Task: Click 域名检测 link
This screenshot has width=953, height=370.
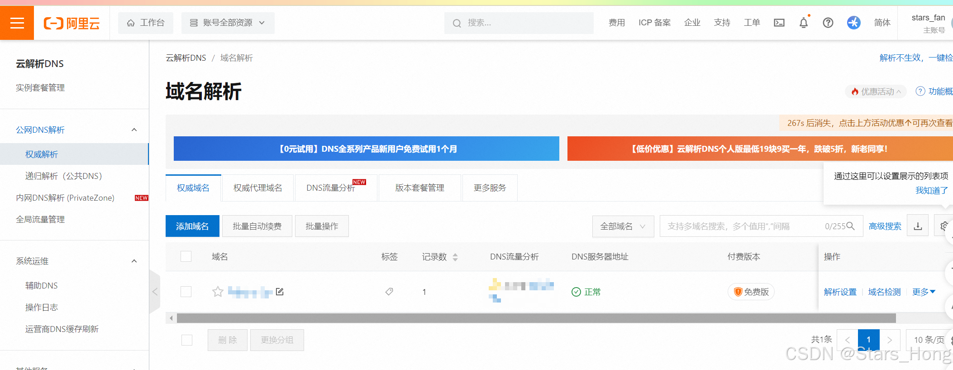Action: pyautogui.click(x=884, y=292)
